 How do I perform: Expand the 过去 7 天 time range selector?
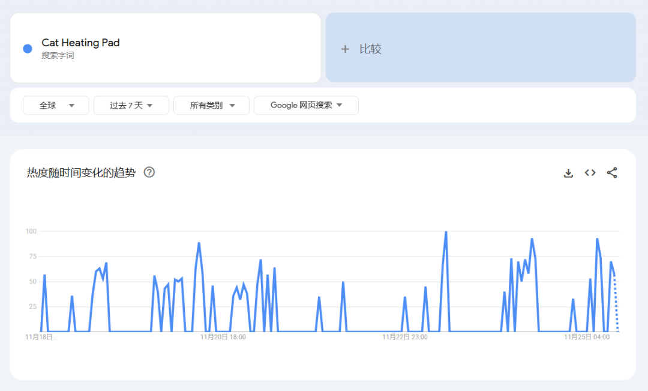131,105
